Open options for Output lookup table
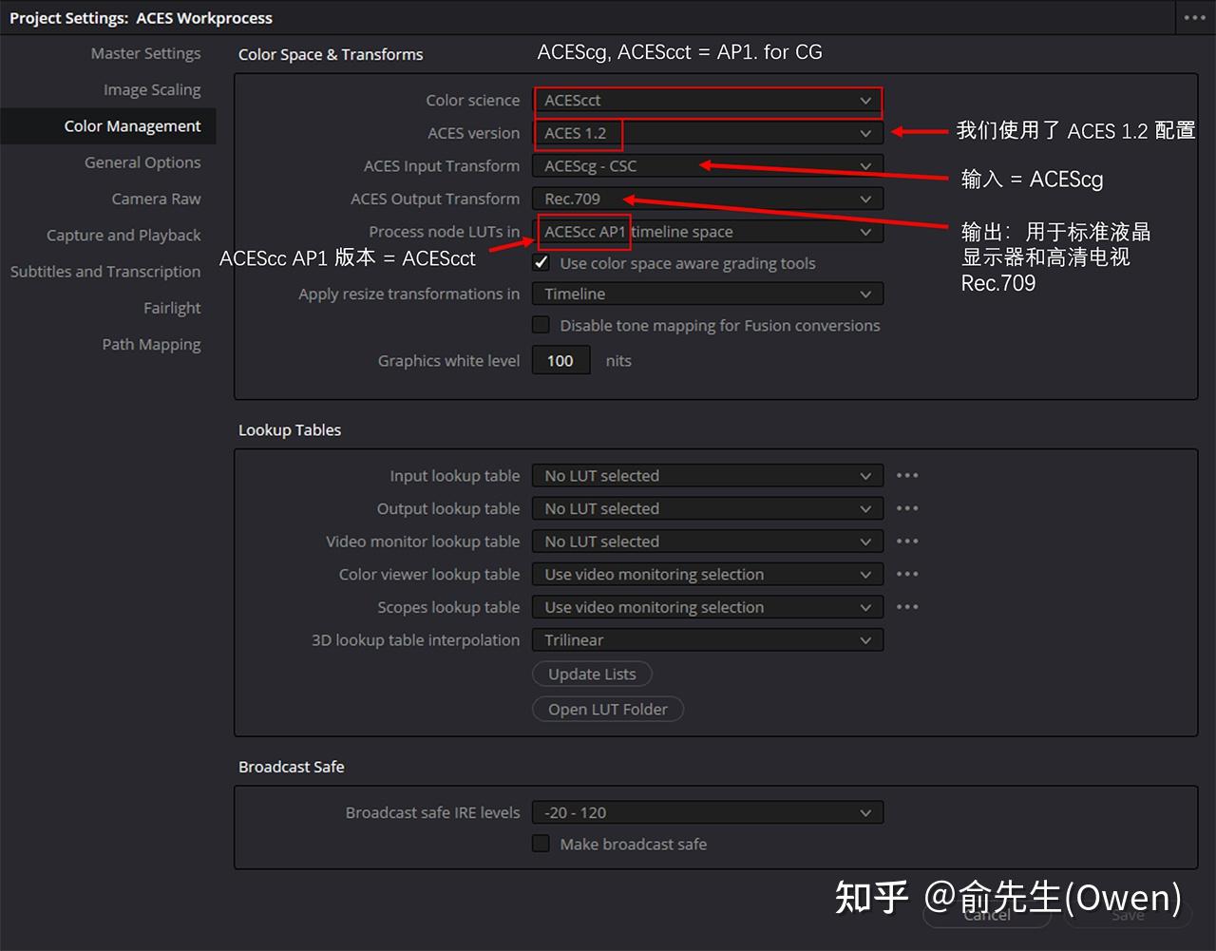Image resolution: width=1216 pixels, height=951 pixels. [x=906, y=508]
